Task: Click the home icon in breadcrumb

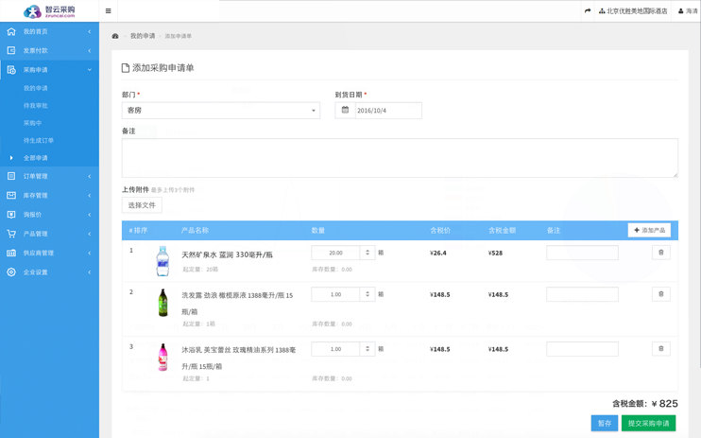Action: (115, 36)
